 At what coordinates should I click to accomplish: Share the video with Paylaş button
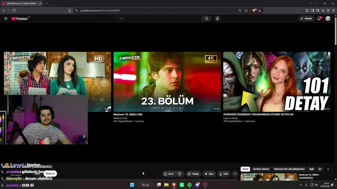click(193, 174)
